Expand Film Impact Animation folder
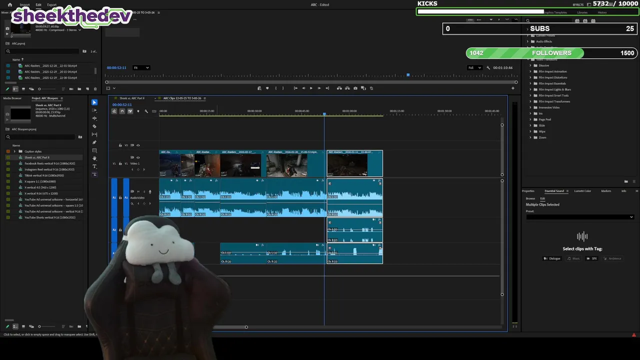Screen dimensions: 640x360 click(x=530, y=71)
